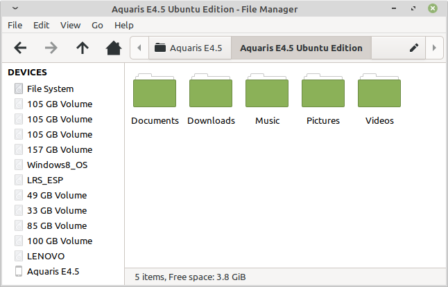
Task: Click the pencil icon to edit path
Action: [414, 48]
